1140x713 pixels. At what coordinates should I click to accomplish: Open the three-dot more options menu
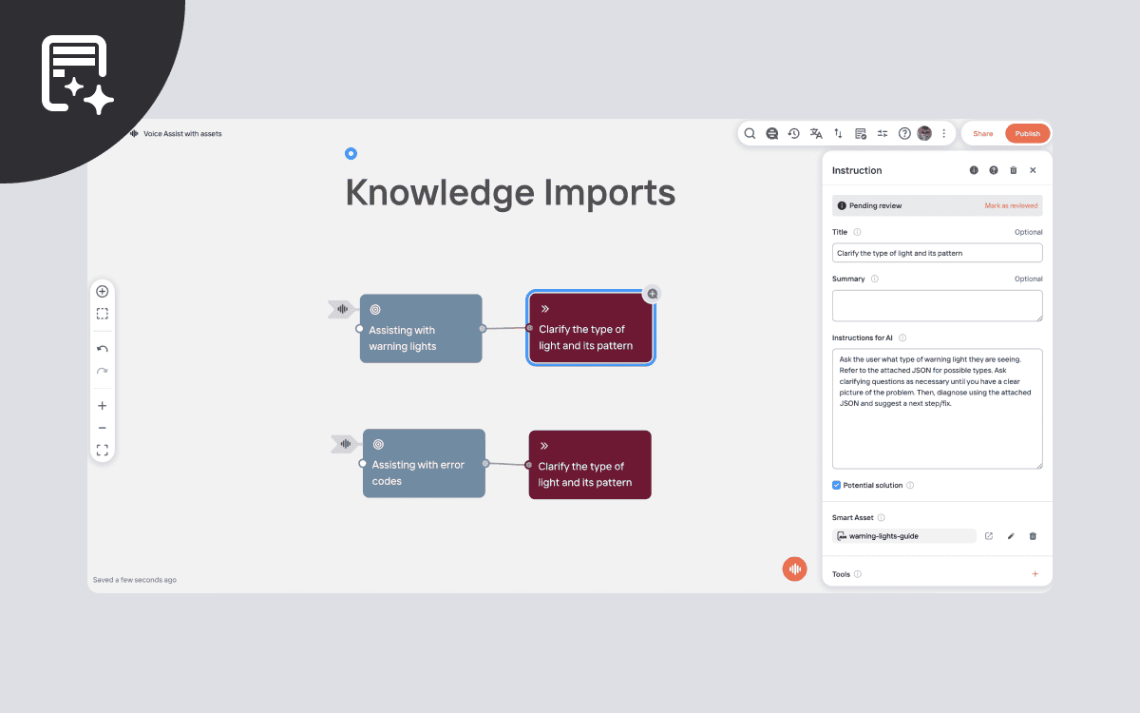point(943,134)
